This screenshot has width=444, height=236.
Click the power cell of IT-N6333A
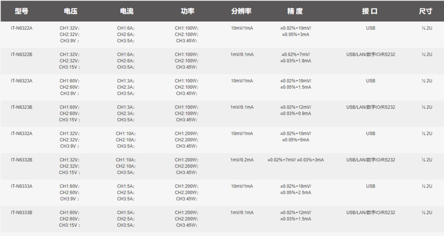[186, 193]
